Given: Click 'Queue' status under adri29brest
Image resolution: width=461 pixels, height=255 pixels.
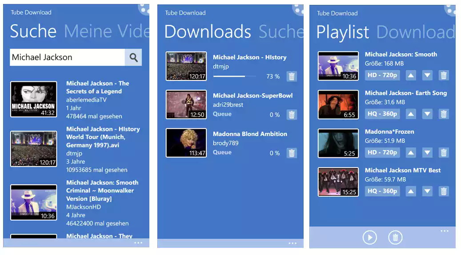Looking at the screenshot, I should pyautogui.click(x=222, y=114).
